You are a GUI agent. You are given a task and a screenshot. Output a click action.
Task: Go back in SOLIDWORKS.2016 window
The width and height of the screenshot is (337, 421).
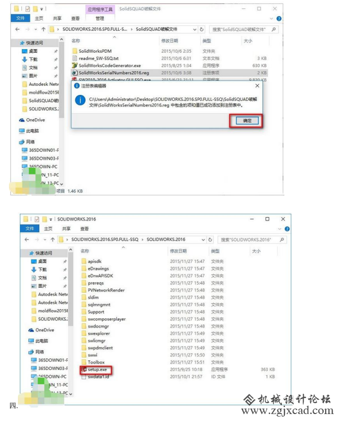26,240
